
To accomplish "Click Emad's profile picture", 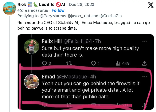I will pyautogui.click(x=32, y=82).
